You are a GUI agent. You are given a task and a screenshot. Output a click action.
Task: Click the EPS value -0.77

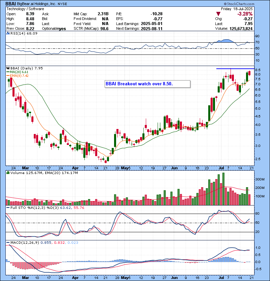pos(158,19)
